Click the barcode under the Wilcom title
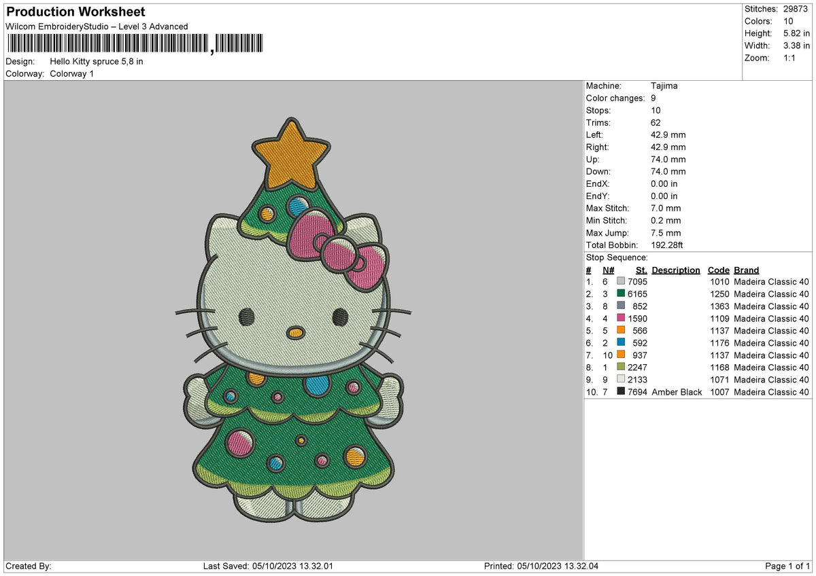 click(x=135, y=44)
